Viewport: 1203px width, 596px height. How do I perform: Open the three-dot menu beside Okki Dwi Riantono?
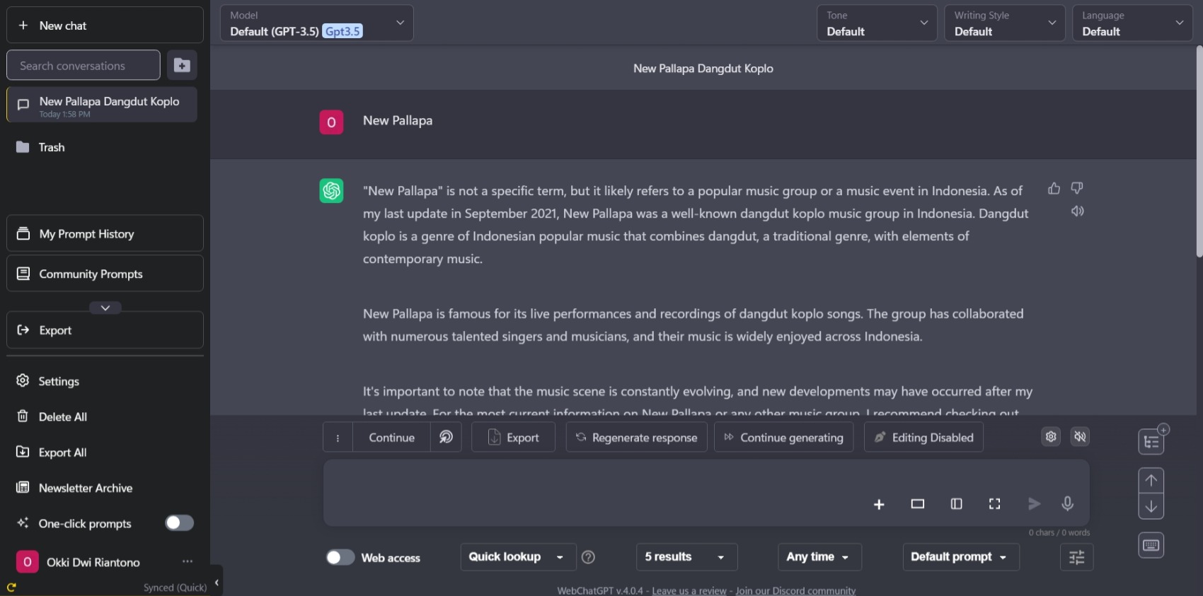pyautogui.click(x=188, y=561)
